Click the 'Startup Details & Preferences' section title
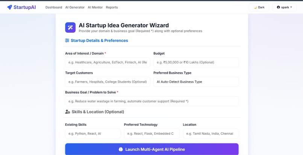The width and height of the screenshot is (303, 155). point(99,41)
